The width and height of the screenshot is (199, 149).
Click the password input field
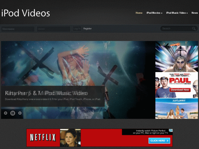(x=54, y=29)
